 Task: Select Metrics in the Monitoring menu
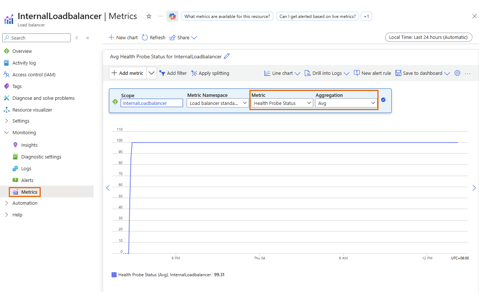tap(29, 192)
